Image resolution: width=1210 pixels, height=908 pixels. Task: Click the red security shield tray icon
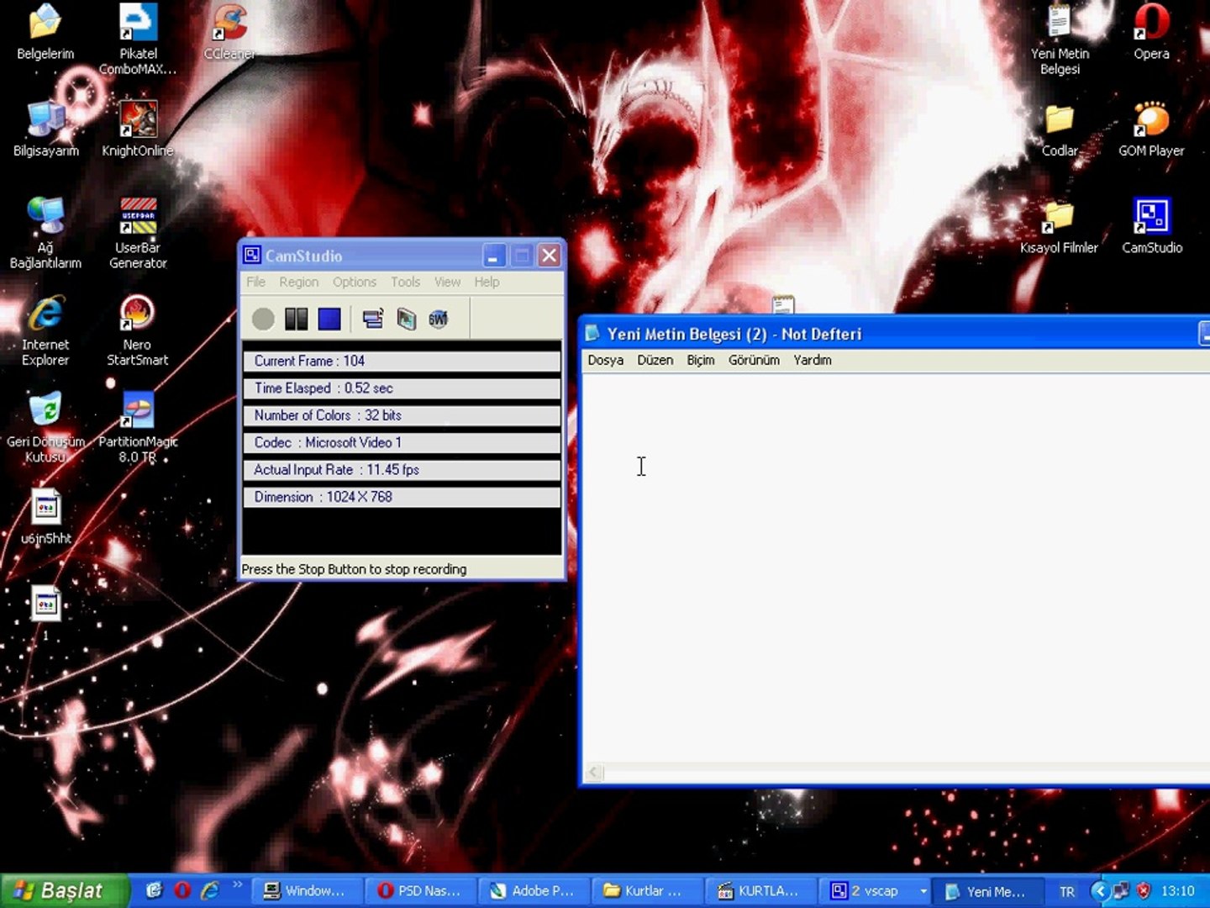[x=1144, y=890]
